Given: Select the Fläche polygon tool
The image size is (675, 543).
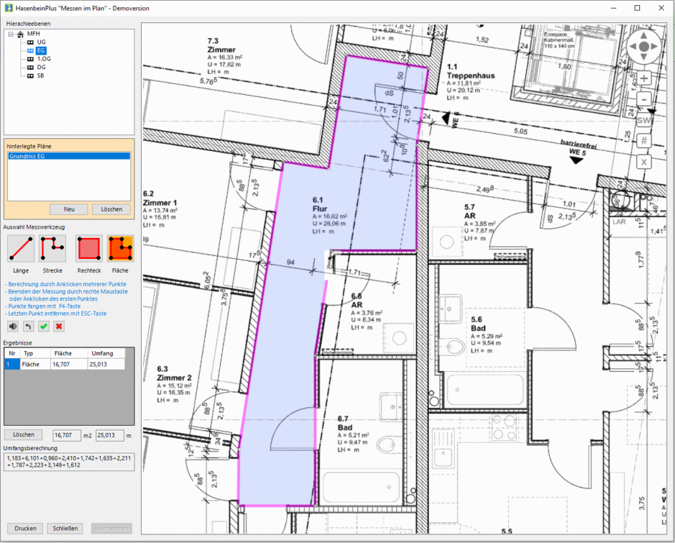Looking at the screenshot, I should [x=121, y=248].
